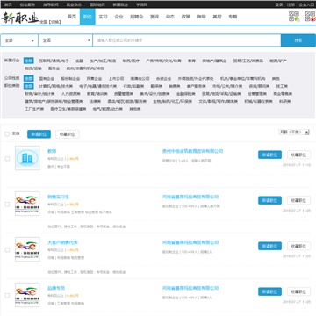Click 首页 in the top black bar
This screenshot has width=316, height=316.
(8, 4)
